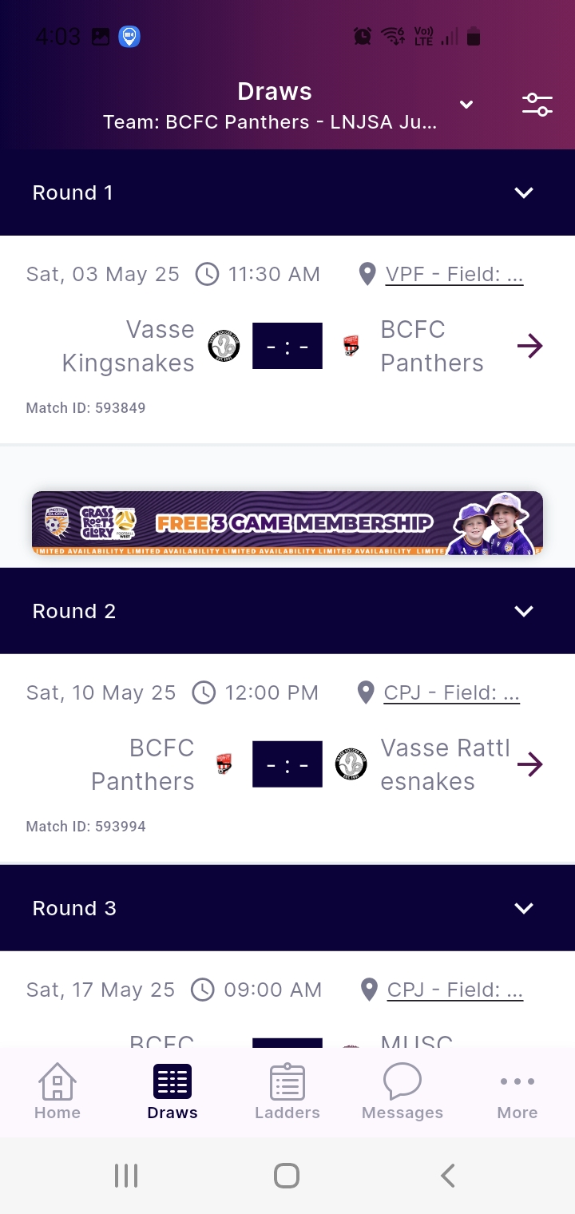Expand the team selector dropdown chevron

466,105
